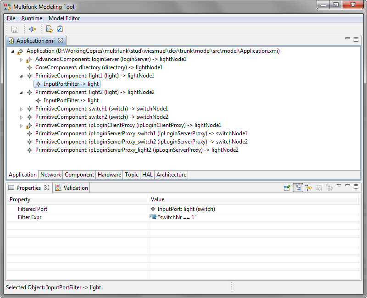
Task: Click the CoreComponent directory star icon
Action: point(29,67)
